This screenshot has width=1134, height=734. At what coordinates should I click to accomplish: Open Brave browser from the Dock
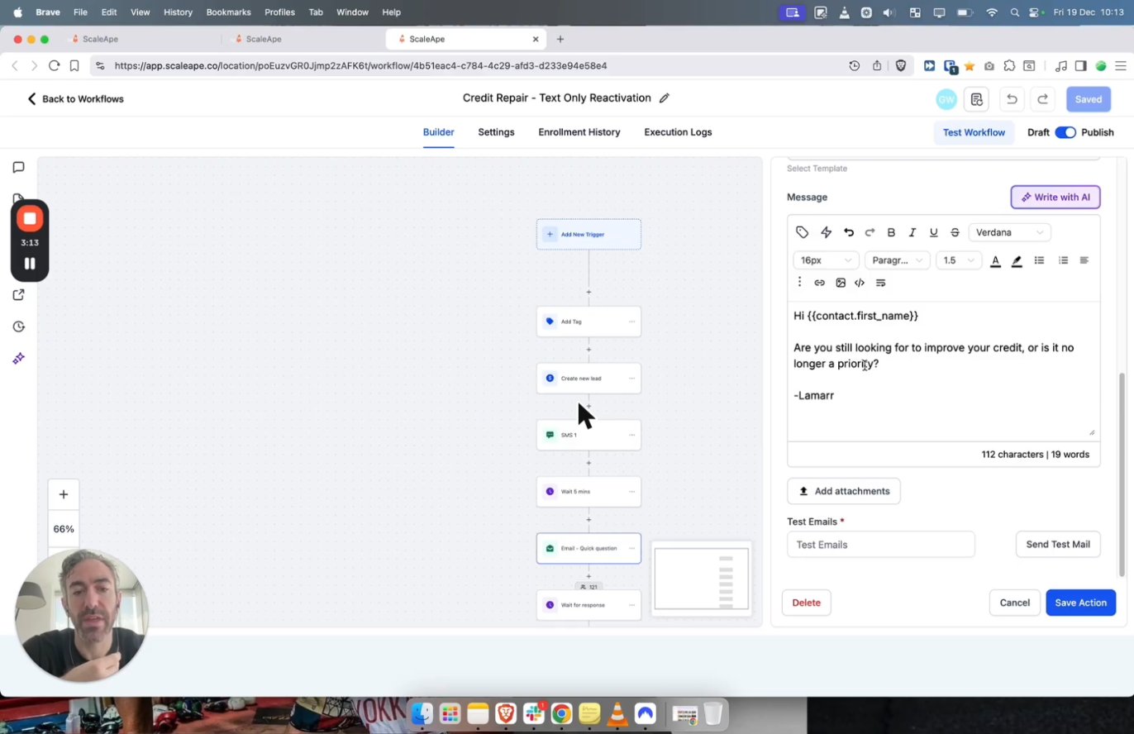[506, 713]
